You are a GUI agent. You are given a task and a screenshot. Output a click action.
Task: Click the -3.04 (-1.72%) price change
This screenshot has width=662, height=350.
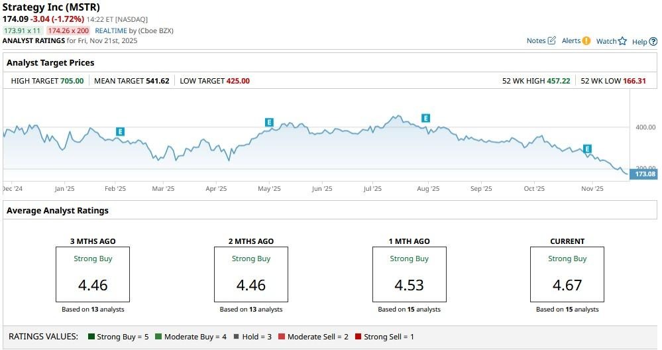click(57, 19)
